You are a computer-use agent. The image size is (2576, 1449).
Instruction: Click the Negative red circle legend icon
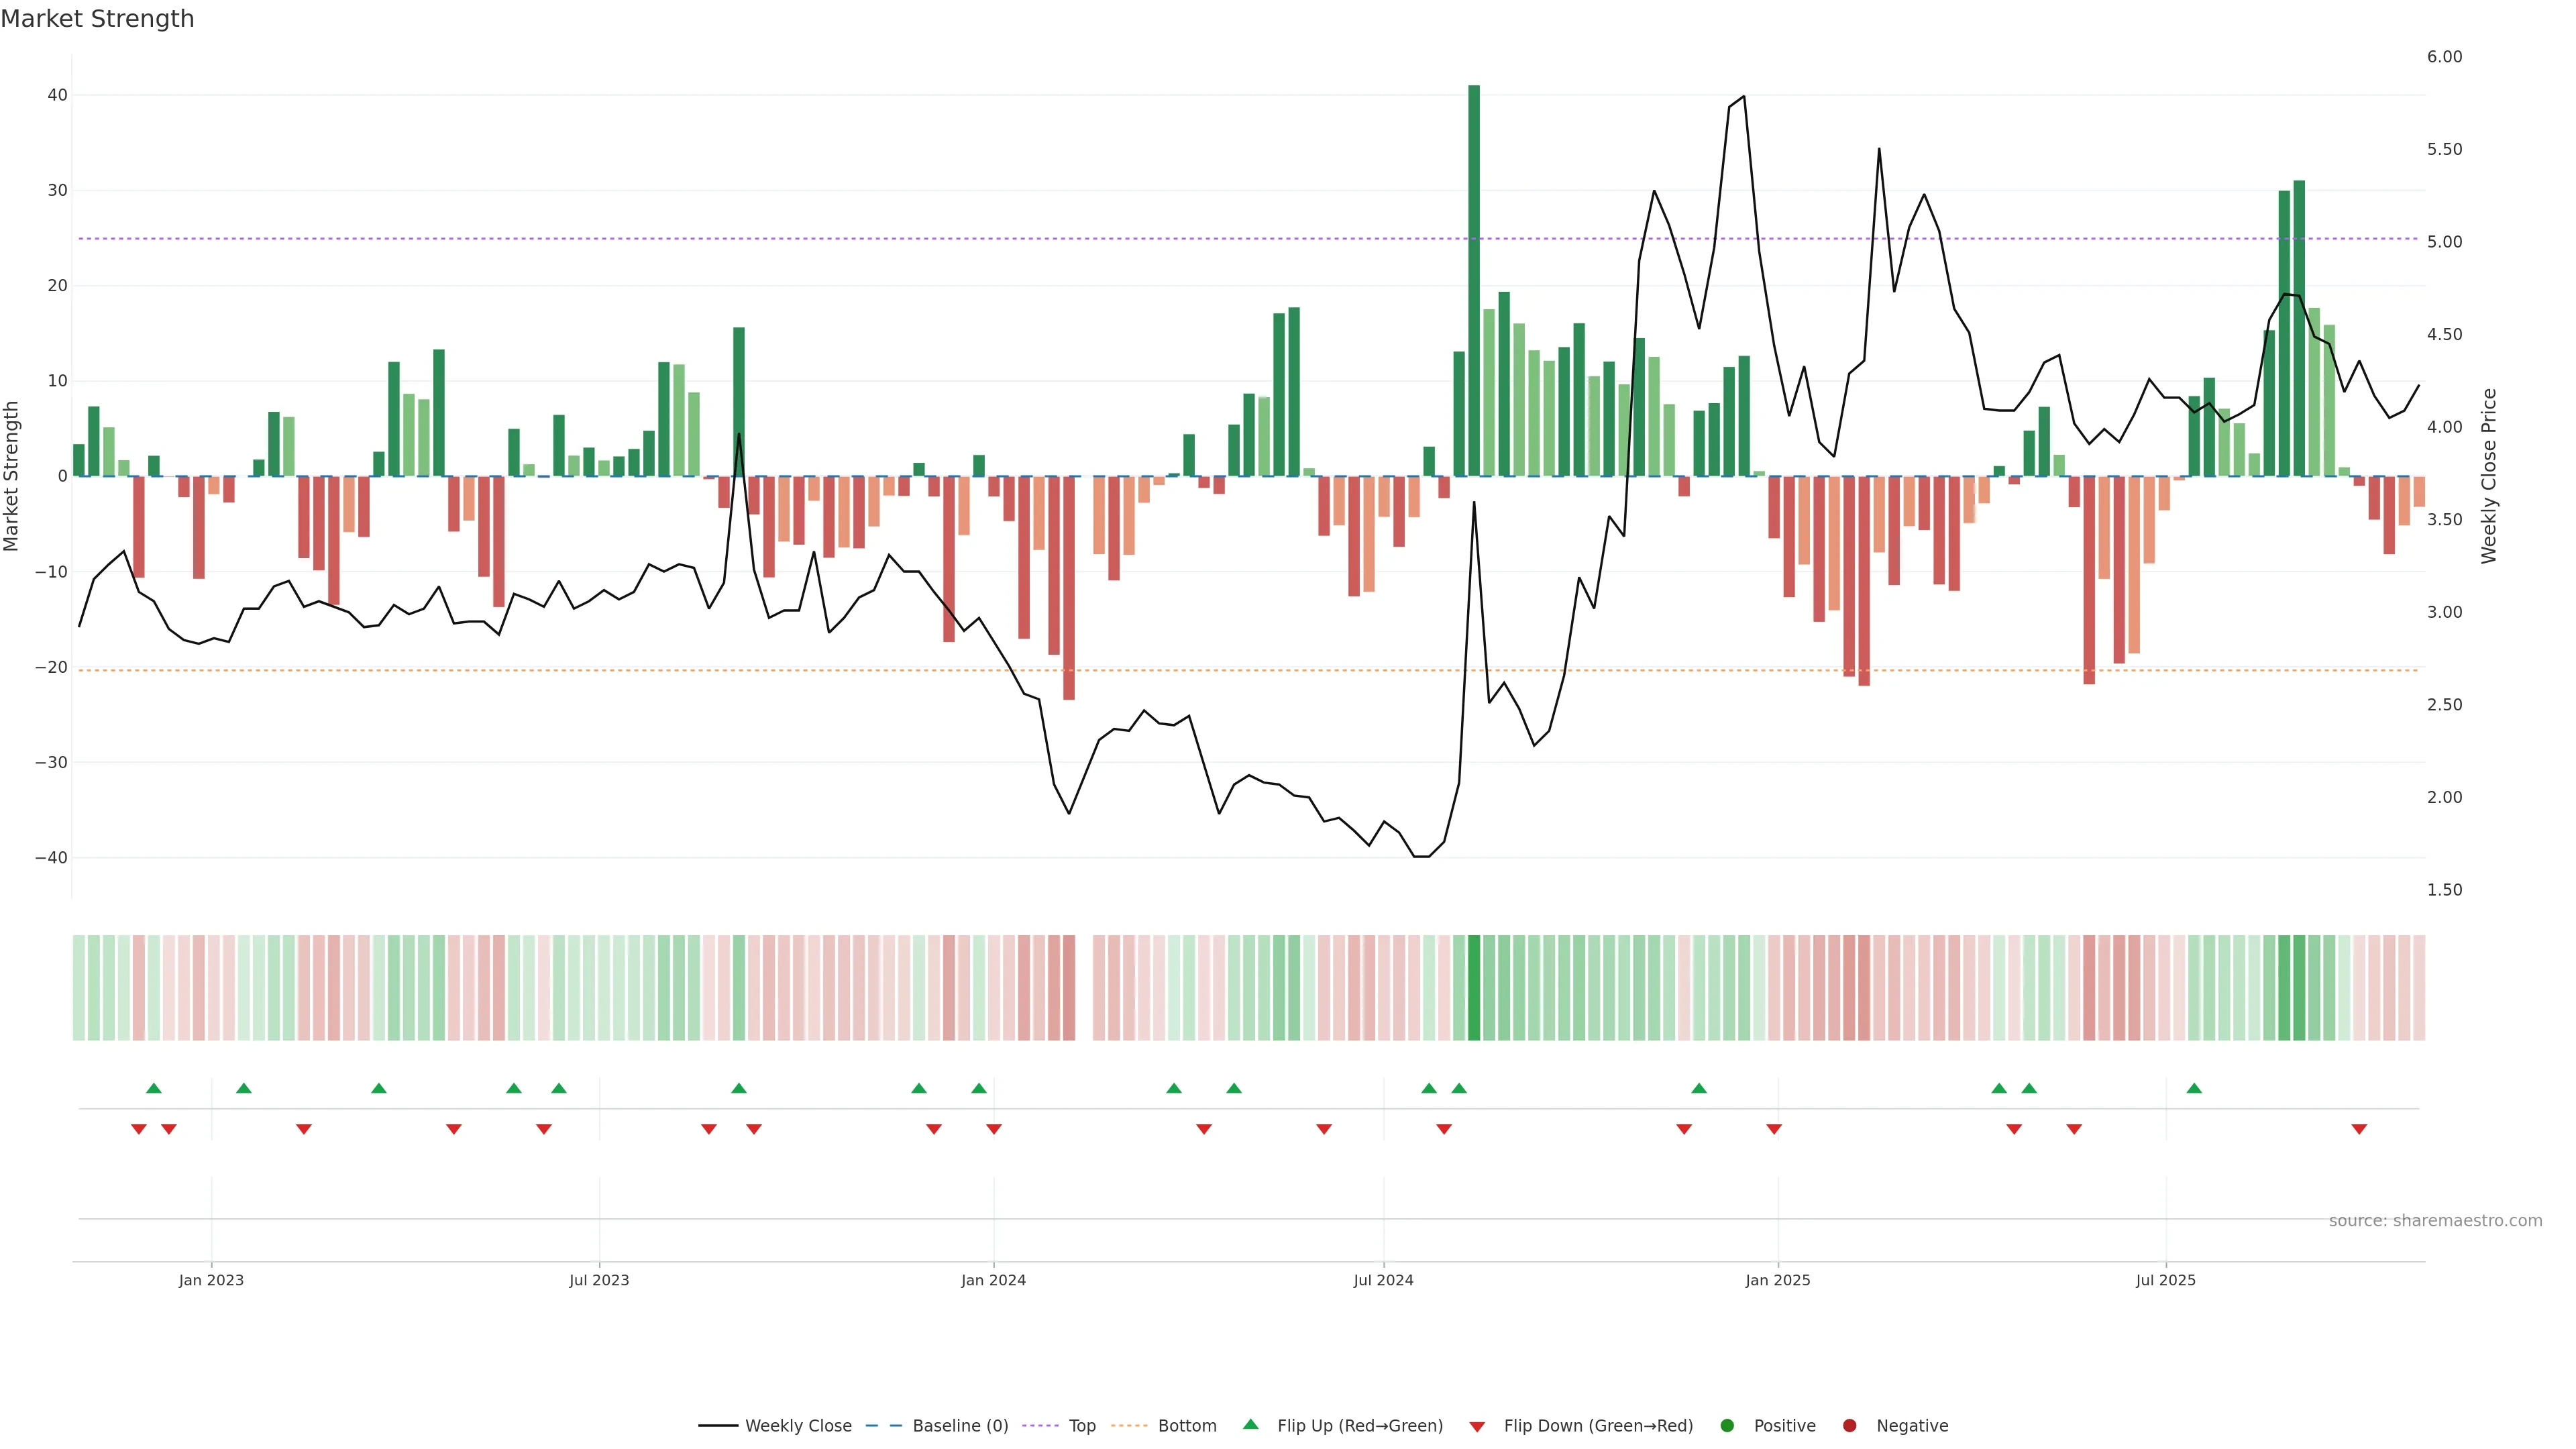point(1849,1426)
